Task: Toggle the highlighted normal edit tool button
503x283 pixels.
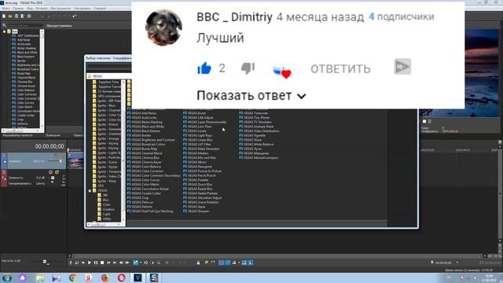Action: tap(136, 263)
